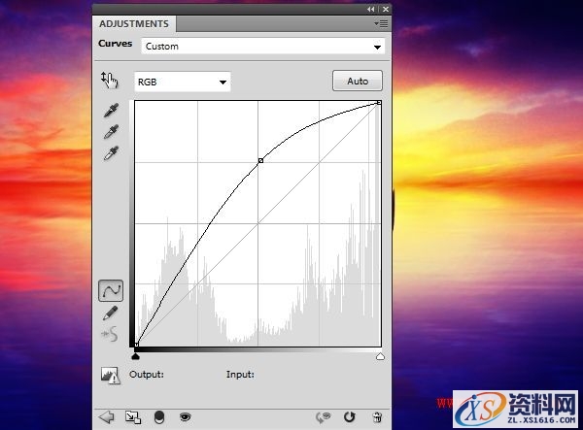Toggle adjustment layer visibility eye
The width and height of the screenshot is (583, 430).
185,416
